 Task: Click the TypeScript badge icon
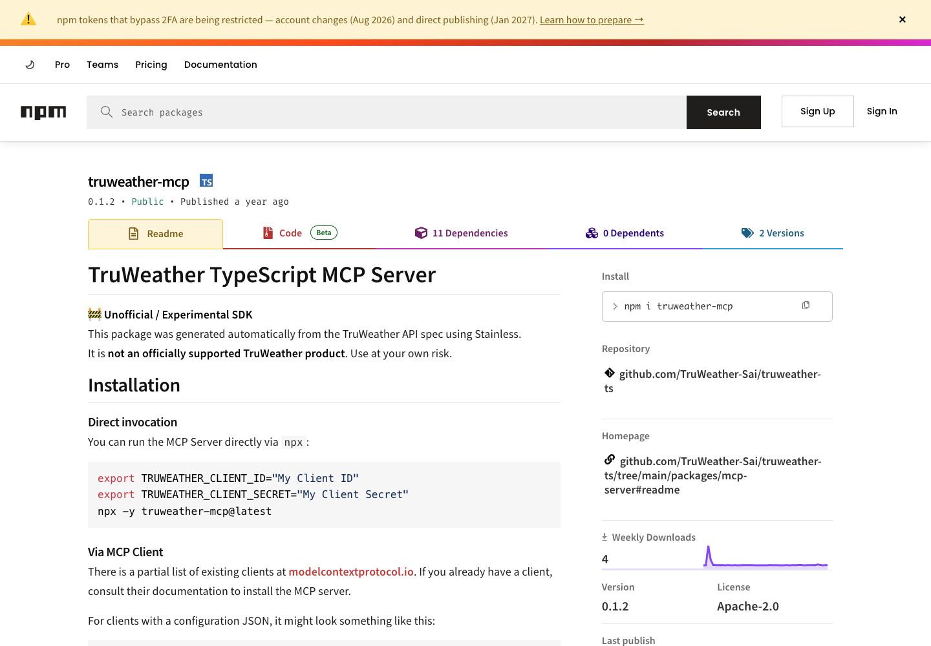tap(206, 181)
